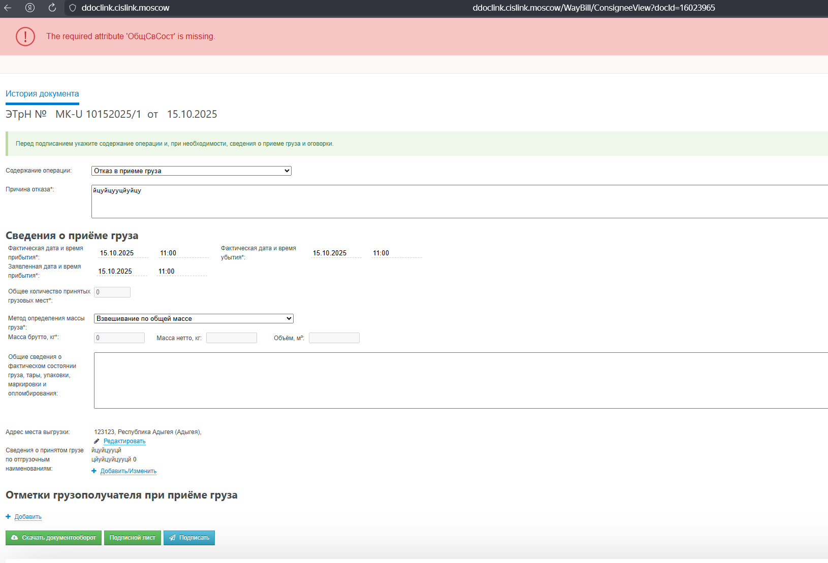Click the Редактировать address link
This screenshot has height=563, width=828.
tap(124, 441)
